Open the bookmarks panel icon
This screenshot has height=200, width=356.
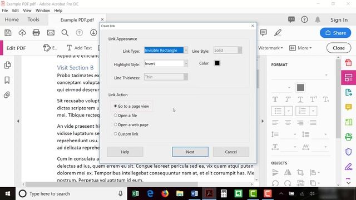(x=7, y=80)
